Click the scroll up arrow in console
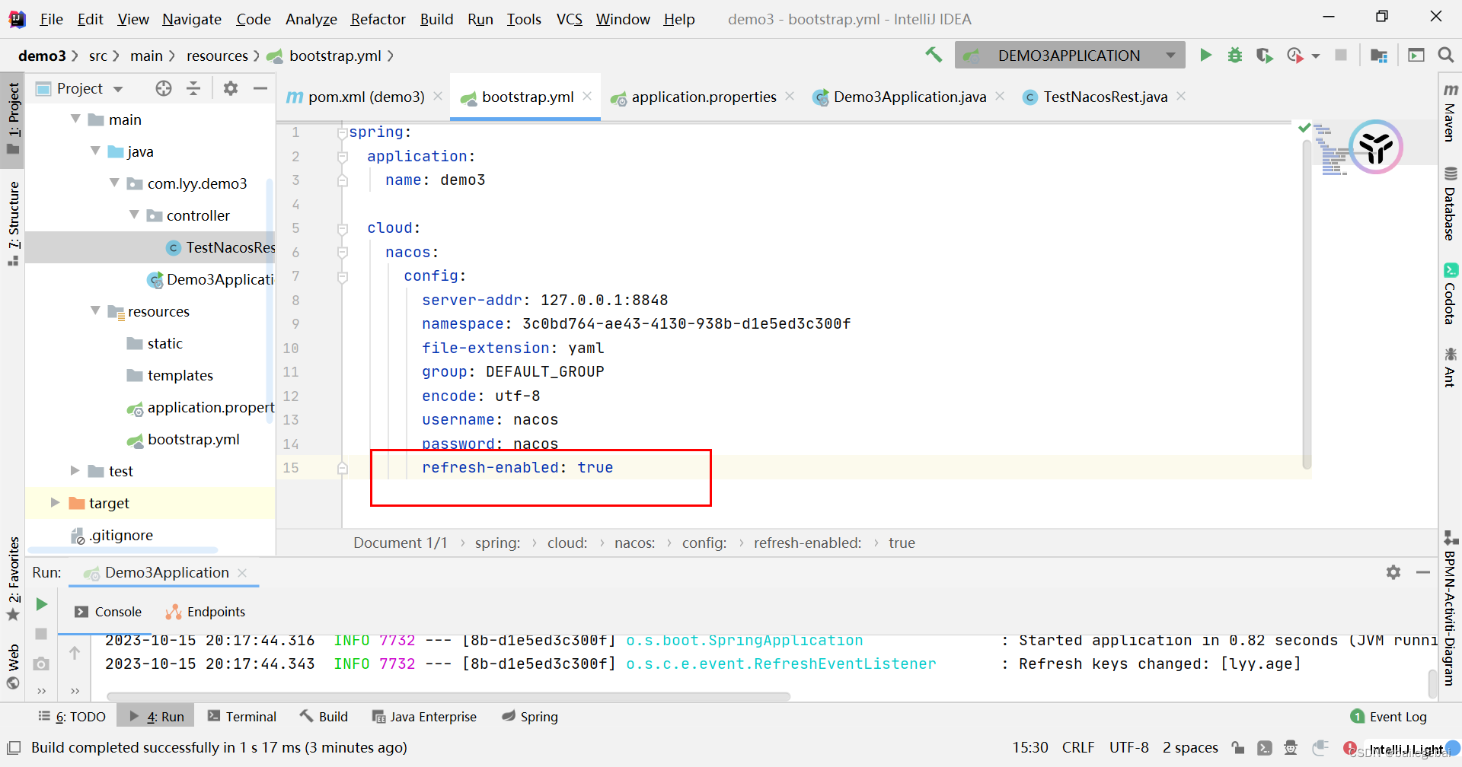 coord(75,653)
